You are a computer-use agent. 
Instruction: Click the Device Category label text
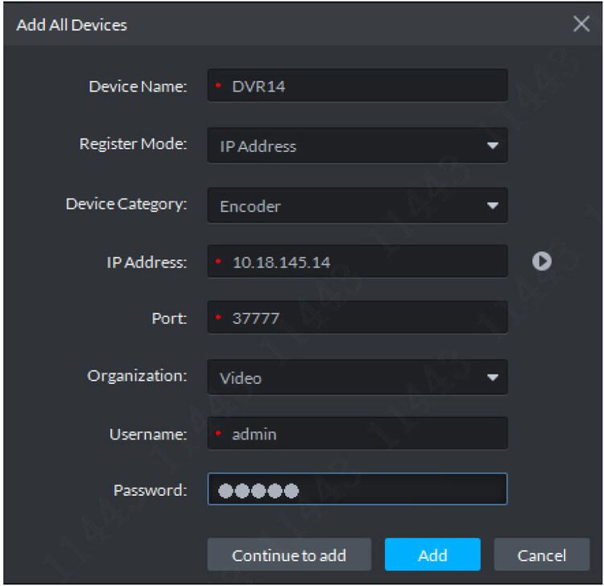[126, 203]
